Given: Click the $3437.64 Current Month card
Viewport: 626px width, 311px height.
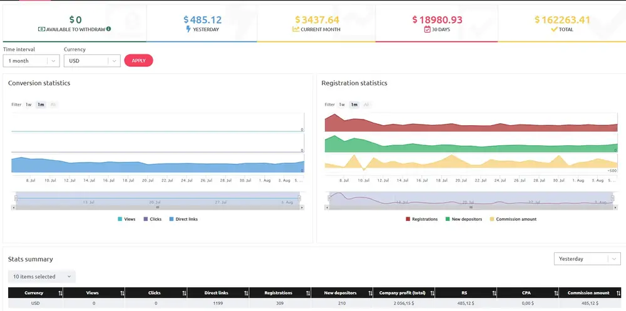Looking at the screenshot, I should point(317,23).
